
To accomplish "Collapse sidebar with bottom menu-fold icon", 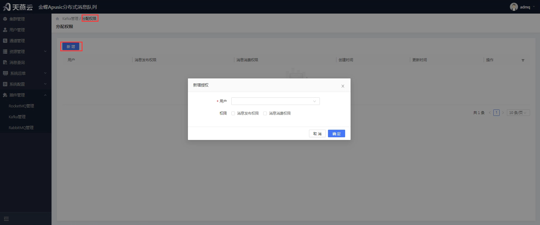I will pos(6,219).
